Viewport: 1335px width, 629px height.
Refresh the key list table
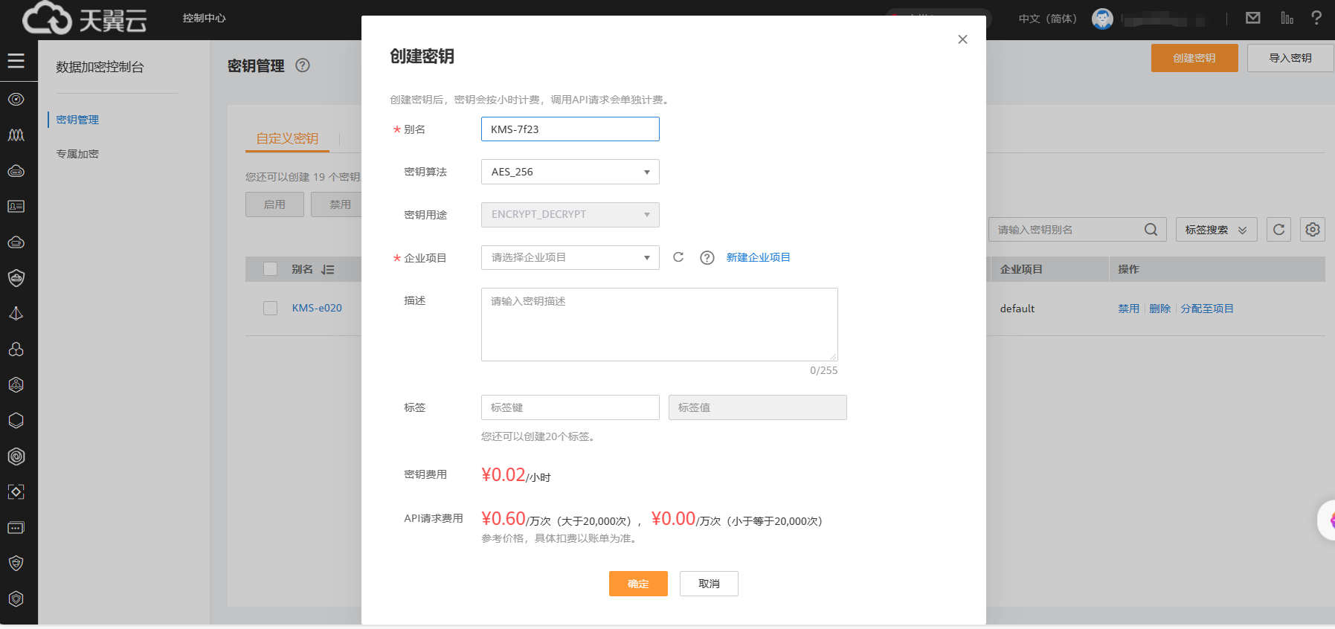[x=1278, y=230]
